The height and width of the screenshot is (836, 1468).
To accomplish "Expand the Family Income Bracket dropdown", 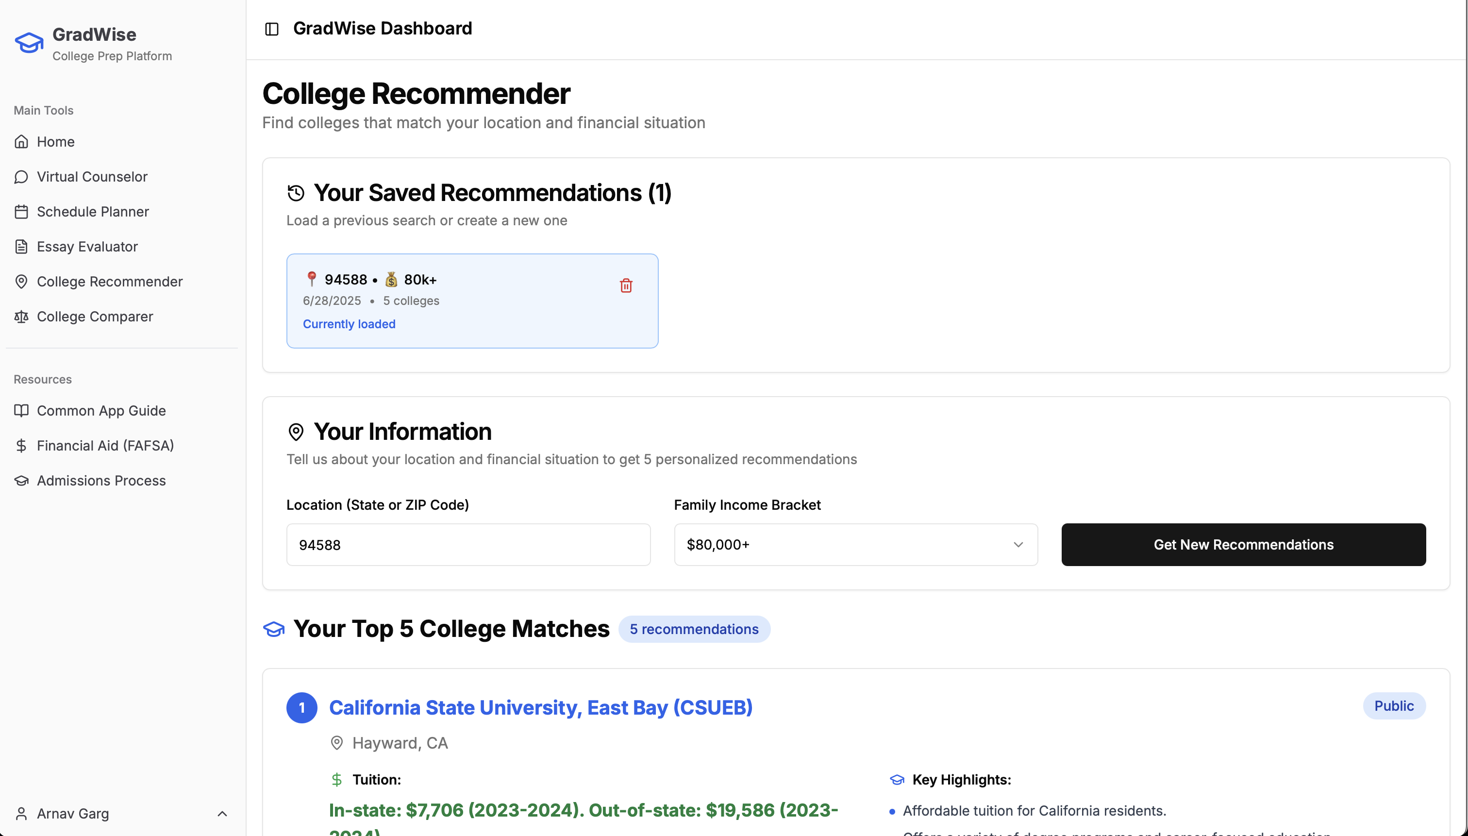I will point(855,544).
